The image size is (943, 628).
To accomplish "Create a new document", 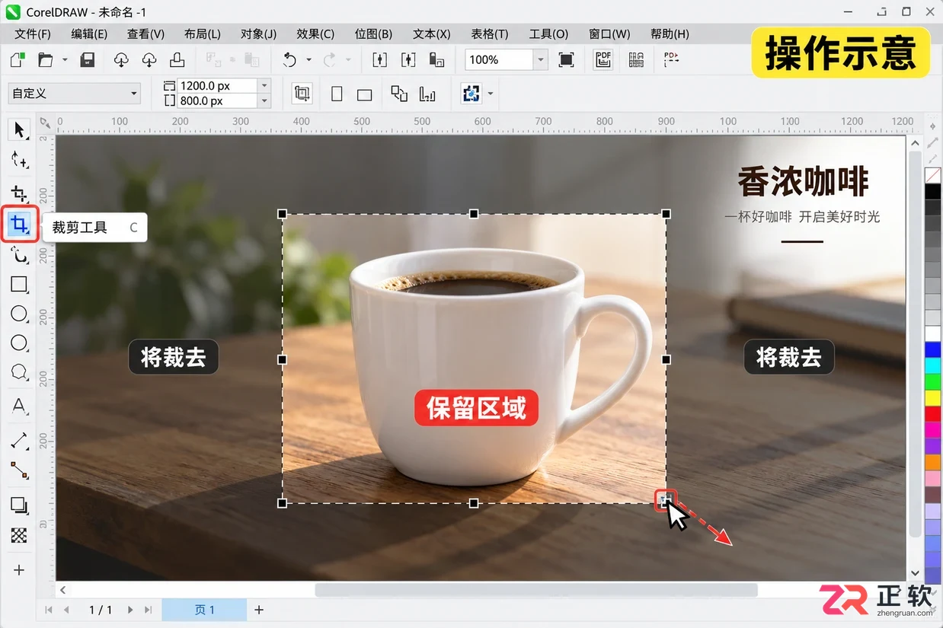I will coord(18,59).
